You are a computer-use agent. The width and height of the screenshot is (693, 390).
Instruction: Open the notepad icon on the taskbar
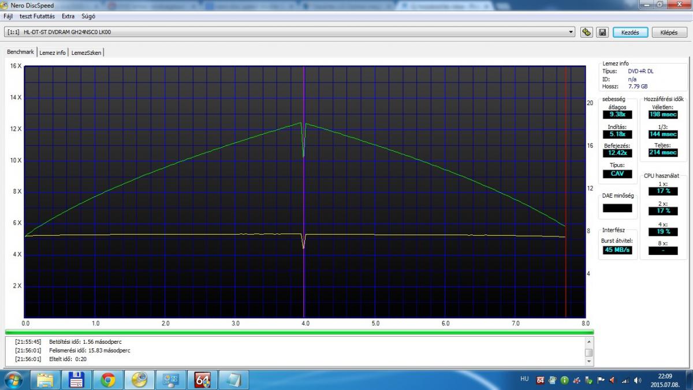[x=233, y=380]
